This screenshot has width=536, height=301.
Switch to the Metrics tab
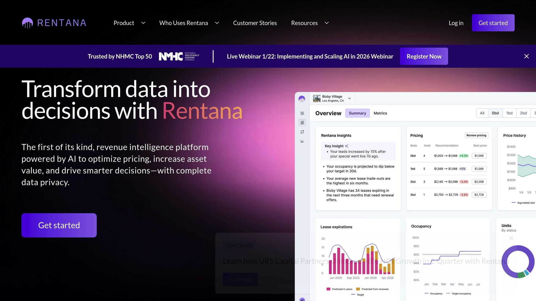[380, 113]
